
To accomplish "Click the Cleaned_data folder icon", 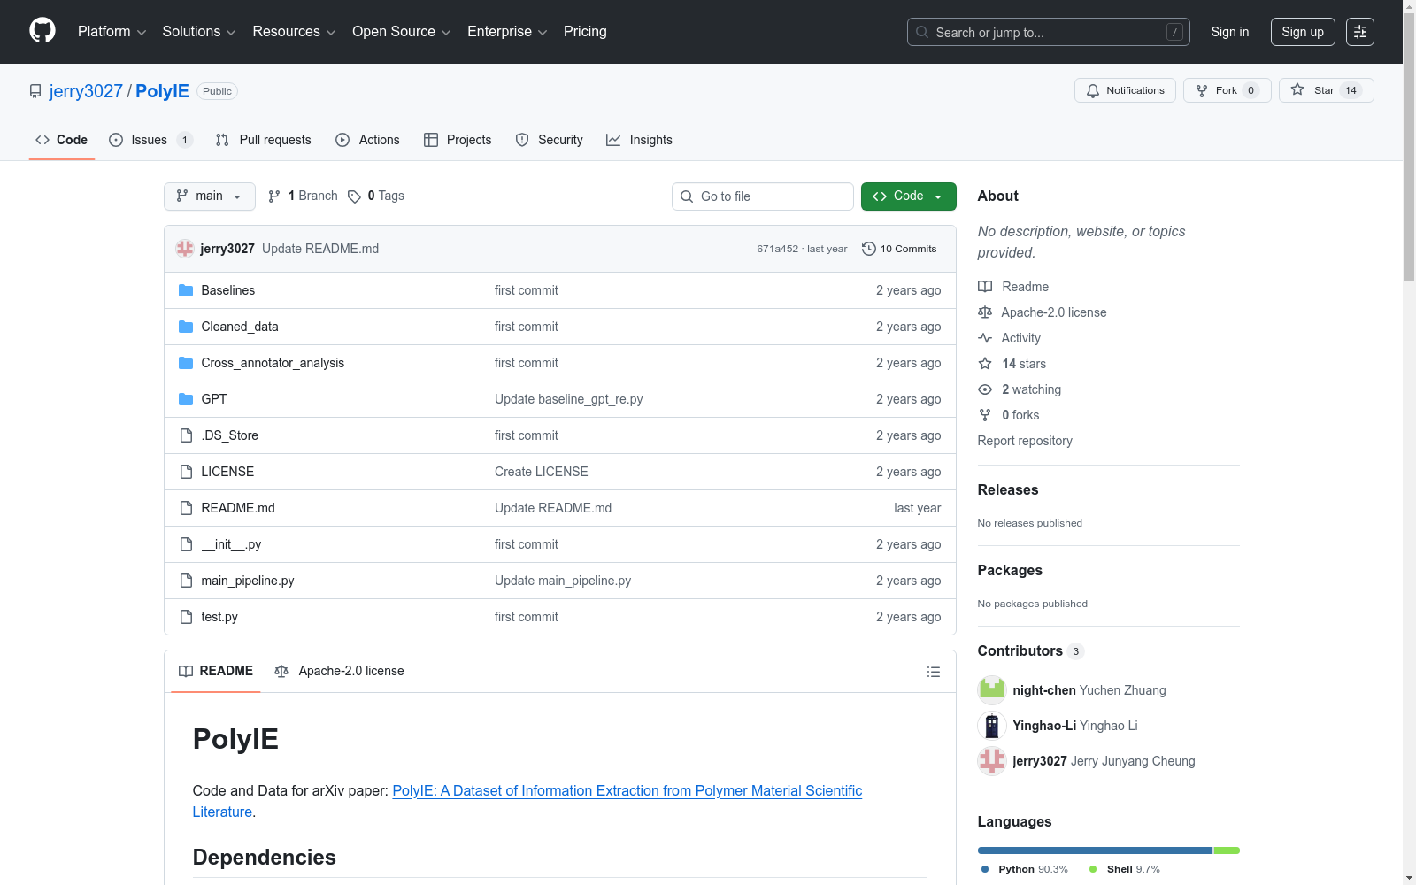I will pyautogui.click(x=186, y=327).
